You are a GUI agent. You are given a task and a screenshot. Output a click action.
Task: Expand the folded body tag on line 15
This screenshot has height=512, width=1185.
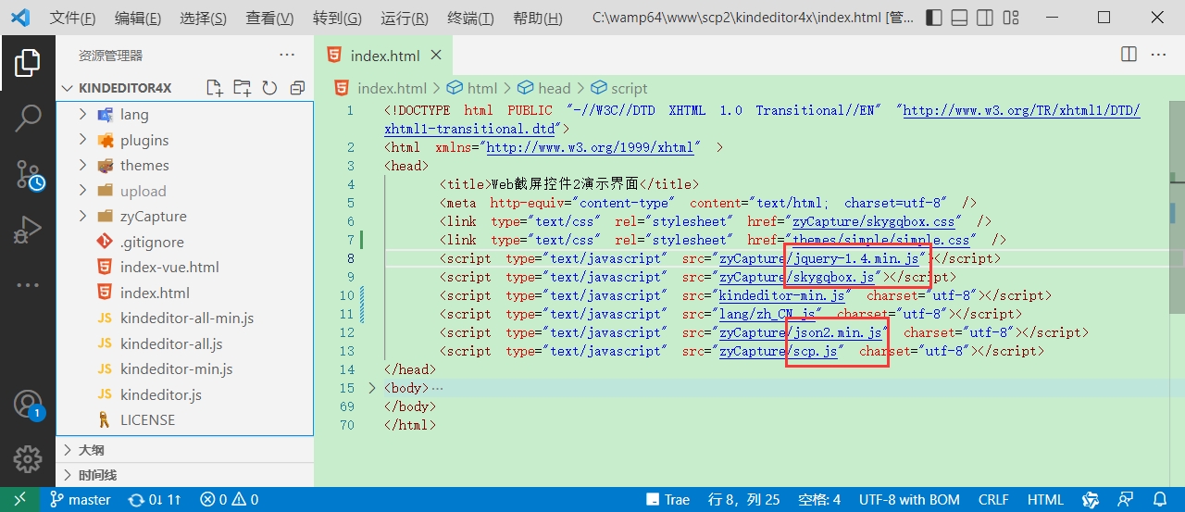372,388
